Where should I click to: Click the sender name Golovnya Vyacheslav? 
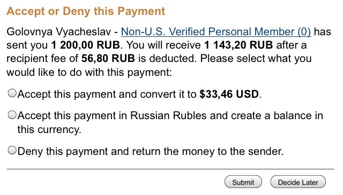[x=59, y=32]
